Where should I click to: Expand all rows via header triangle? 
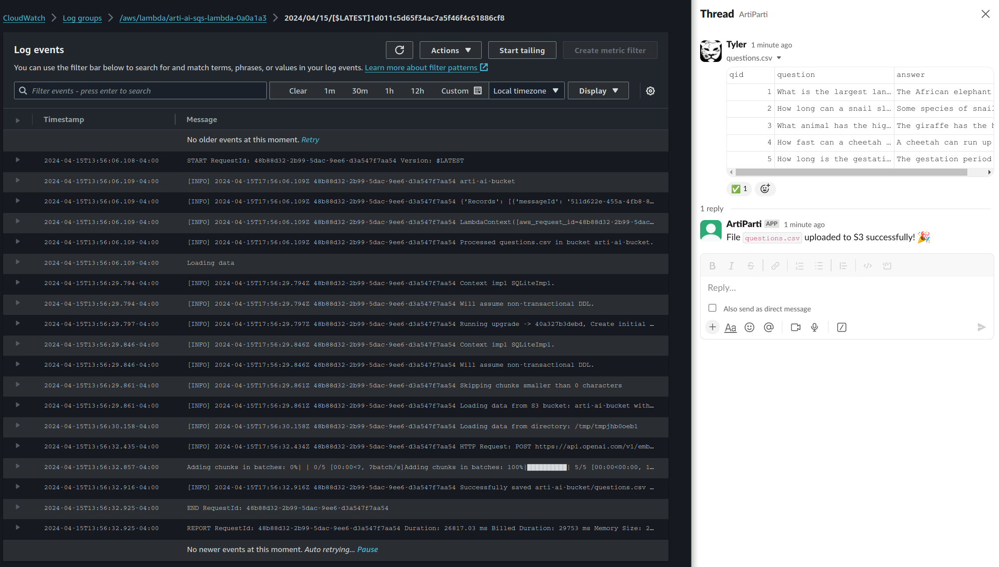18,120
